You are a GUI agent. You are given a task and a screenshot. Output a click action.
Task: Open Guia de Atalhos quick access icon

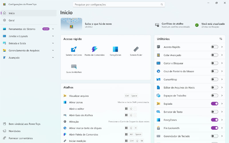pos(74,67)
